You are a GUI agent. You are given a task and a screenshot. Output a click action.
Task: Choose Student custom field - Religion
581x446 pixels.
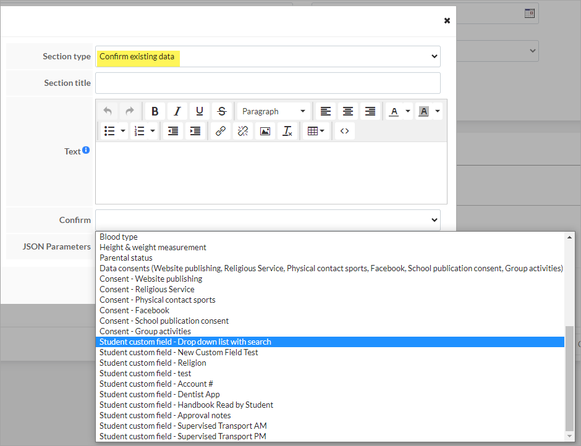[330, 363]
